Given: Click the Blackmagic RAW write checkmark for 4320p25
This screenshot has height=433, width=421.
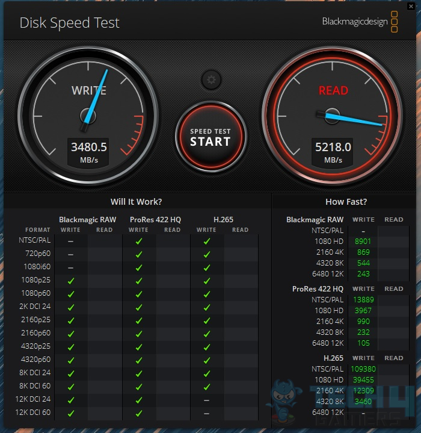Looking at the screenshot, I should [71, 347].
